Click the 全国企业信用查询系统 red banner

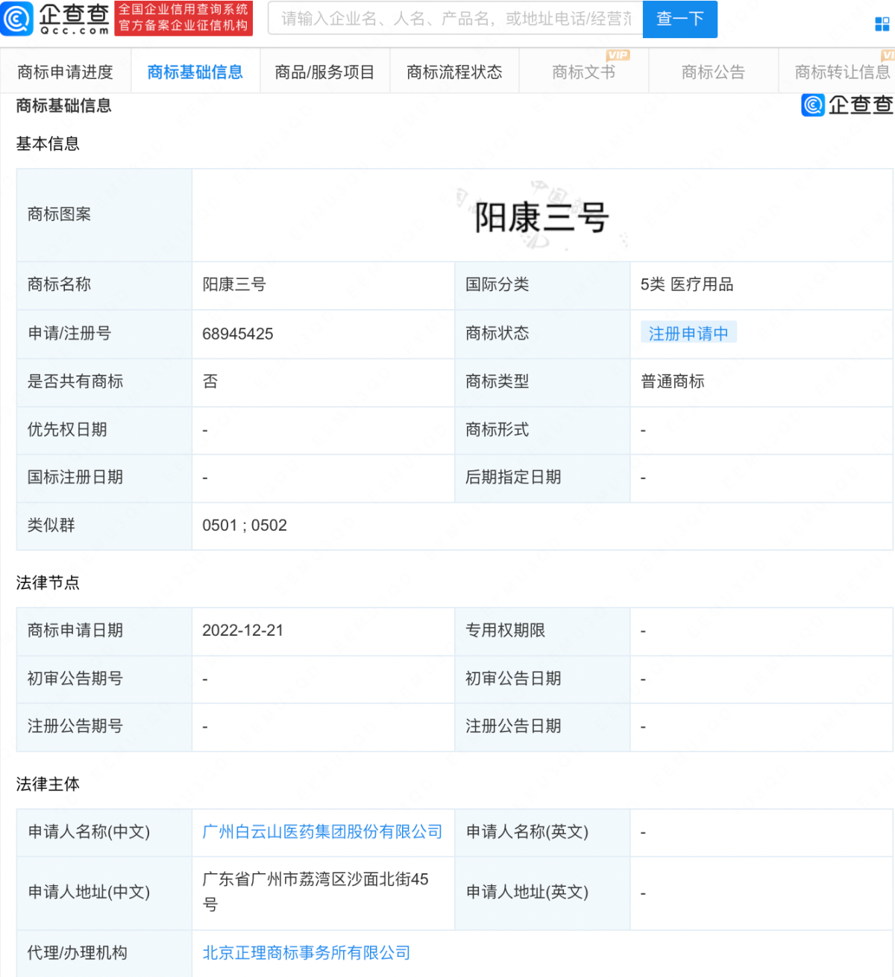pyautogui.click(x=183, y=18)
